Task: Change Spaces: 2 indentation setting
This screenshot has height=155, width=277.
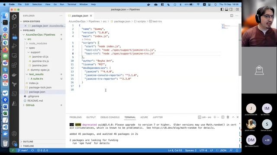Action: pos(190,150)
